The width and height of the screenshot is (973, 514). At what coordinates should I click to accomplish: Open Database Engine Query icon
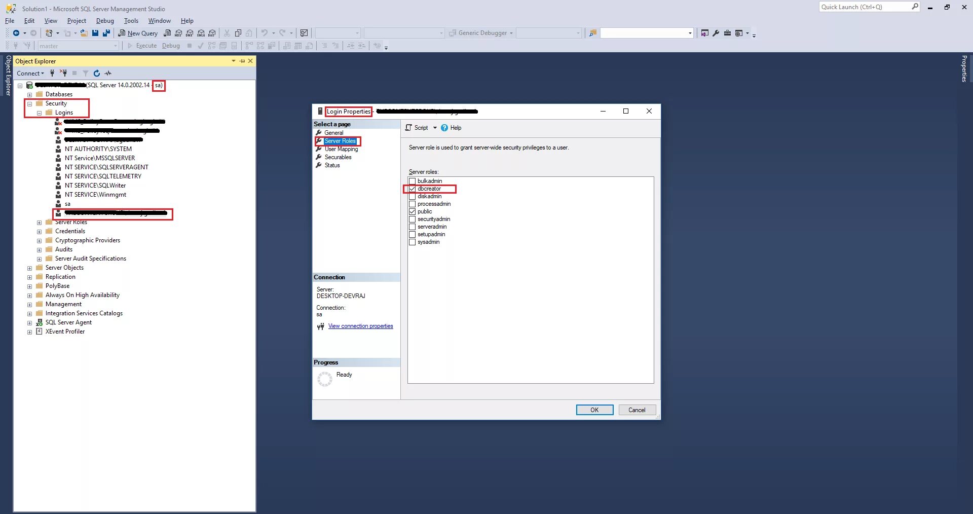(x=167, y=33)
